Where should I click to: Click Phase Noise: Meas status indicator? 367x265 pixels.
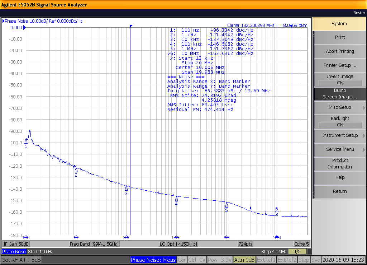(153, 260)
